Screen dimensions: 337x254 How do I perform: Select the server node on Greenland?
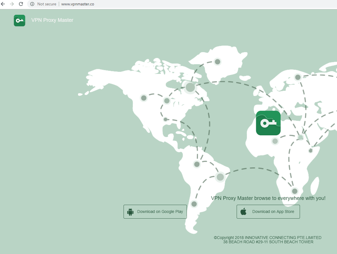click(x=217, y=61)
